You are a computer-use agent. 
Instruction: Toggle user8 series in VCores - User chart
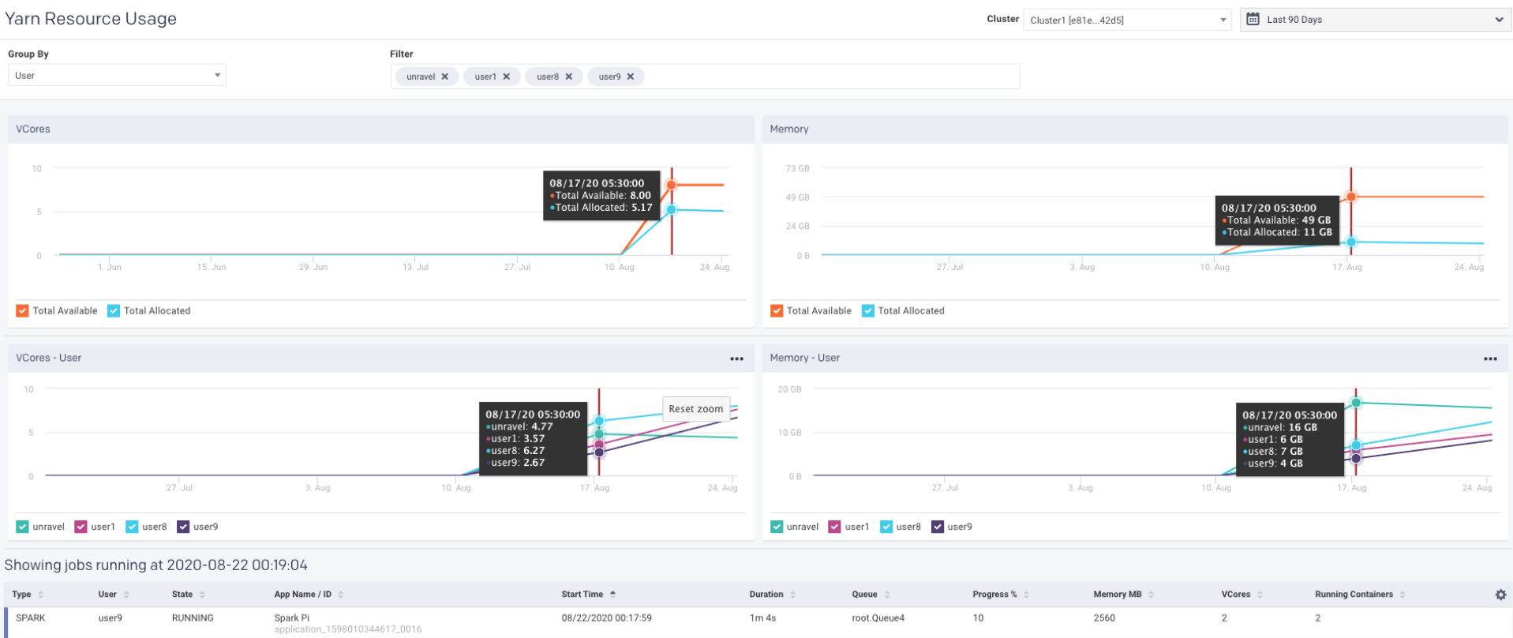pos(132,527)
